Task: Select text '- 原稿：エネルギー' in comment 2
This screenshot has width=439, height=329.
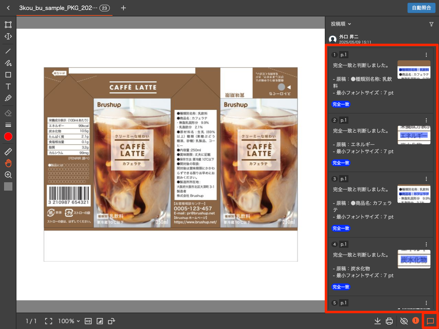Action: point(354,144)
